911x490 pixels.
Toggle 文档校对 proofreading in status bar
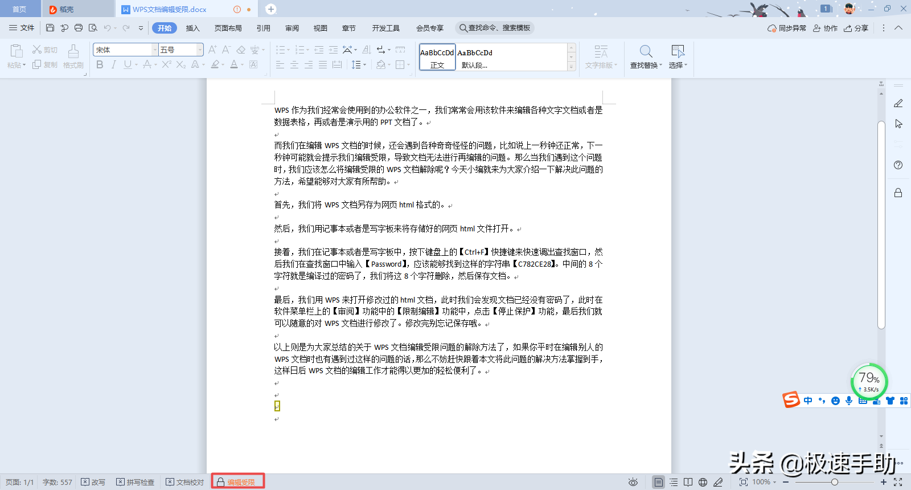185,482
